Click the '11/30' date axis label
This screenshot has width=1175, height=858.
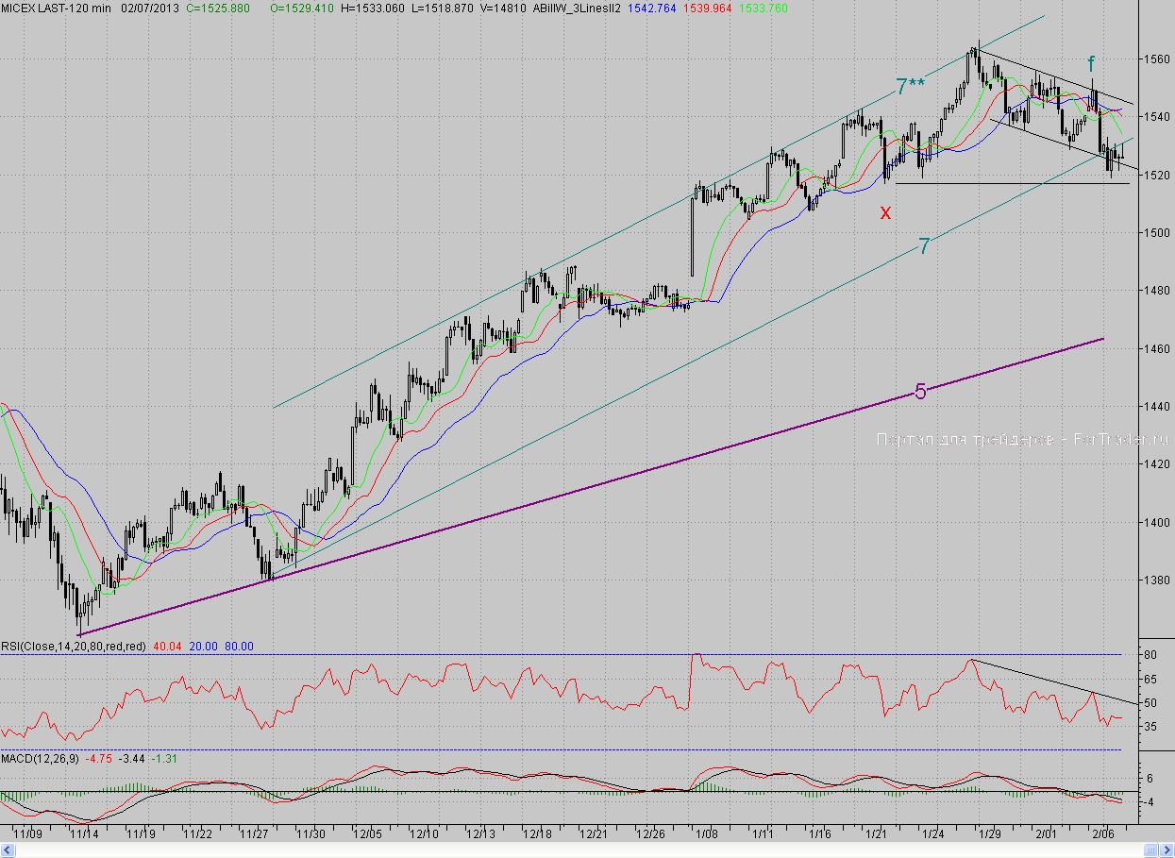pos(311,834)
